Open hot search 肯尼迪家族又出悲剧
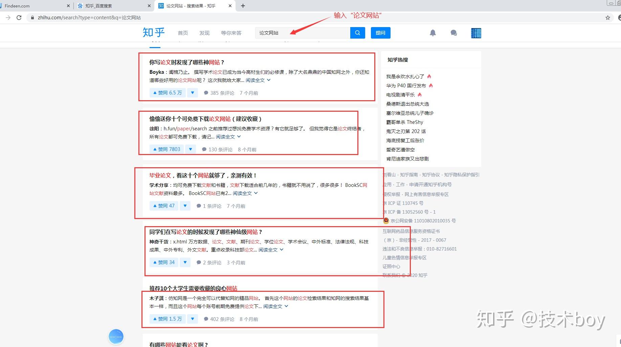Screen dimensions: 621x347 tap(407, 159)
